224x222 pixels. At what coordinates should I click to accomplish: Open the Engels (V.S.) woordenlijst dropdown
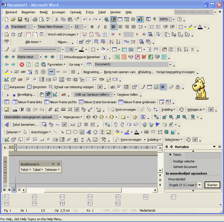(200, 185)
